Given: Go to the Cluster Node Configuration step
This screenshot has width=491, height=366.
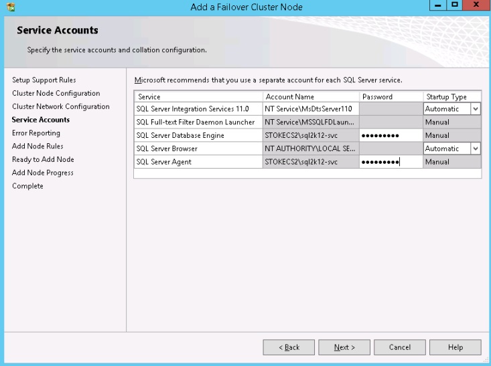Looking at the screenshot, I should [x=56, y=93].
